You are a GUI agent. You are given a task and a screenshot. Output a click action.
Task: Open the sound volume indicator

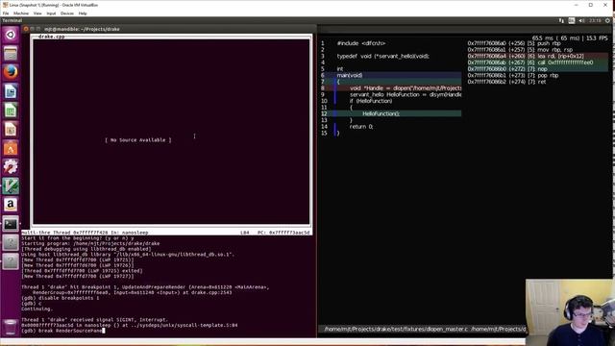tap(581, 20)
